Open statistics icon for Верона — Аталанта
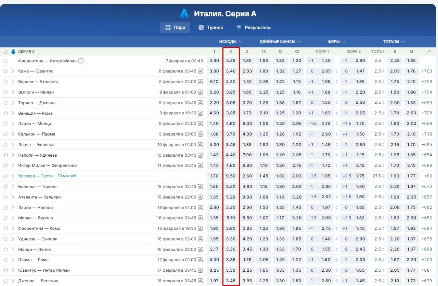 pyautogui.click(x=201, y=82)
